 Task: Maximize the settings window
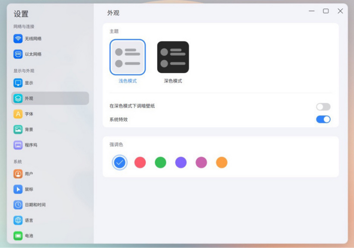coord(326,11)
